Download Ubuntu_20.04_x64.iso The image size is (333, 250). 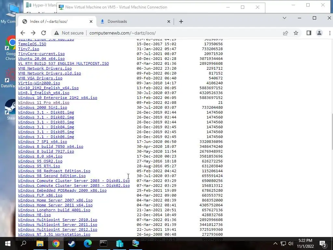click(x=41, y=59)
